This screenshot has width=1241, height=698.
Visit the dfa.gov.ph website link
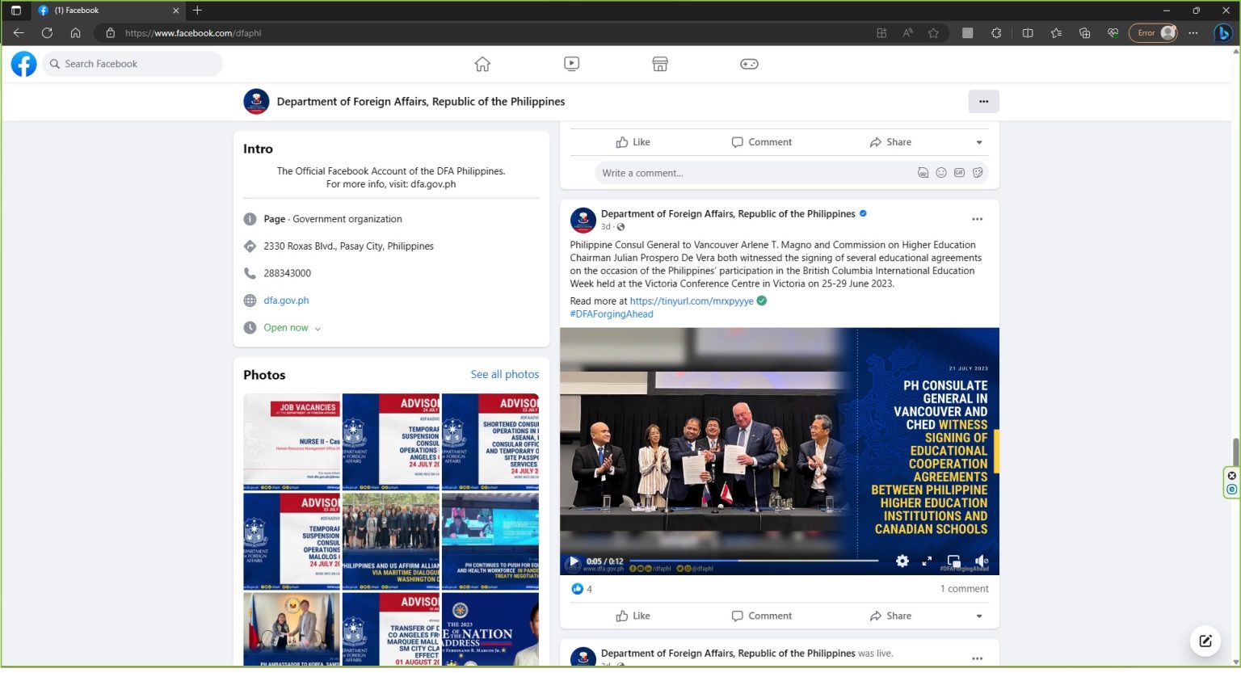[286, 301]
